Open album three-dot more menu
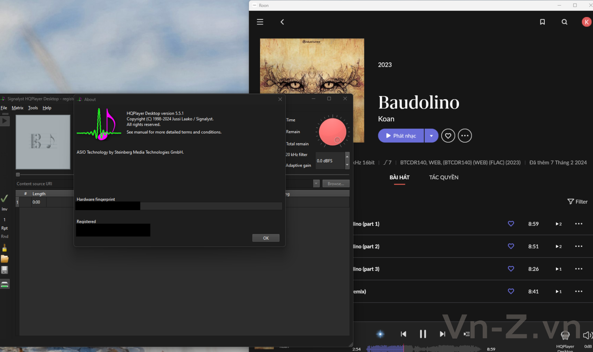This screenshot has width=593, height=352. tap(465, 136)
